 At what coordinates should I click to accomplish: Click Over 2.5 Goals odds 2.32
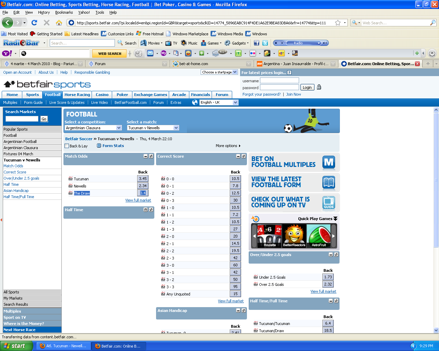pos(328,284)
